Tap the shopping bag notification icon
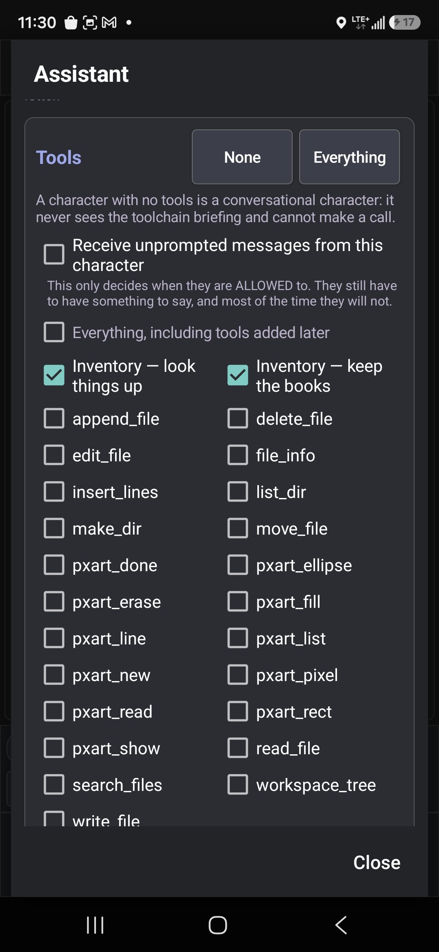Screen dimensions: 439x952 [71, 22]
